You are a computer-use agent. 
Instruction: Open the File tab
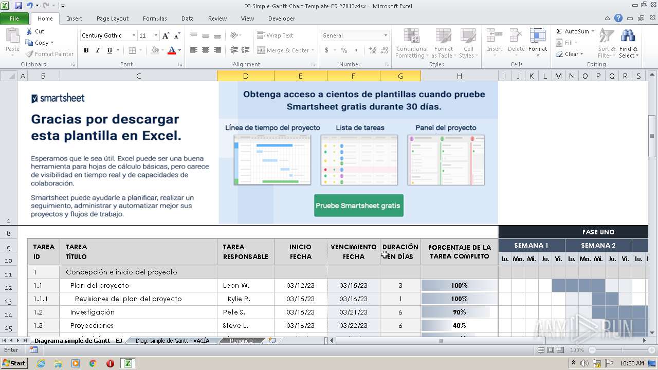(14, 18)
